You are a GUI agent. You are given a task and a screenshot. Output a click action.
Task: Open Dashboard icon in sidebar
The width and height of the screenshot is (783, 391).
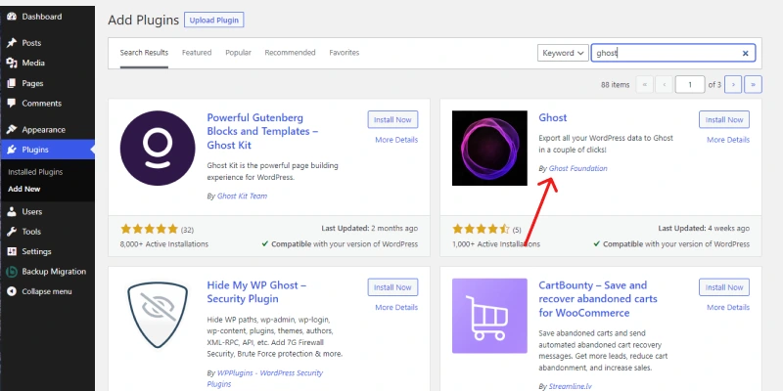[12, 17]
